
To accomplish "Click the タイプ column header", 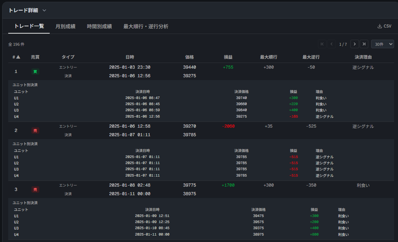I will [68, 57].
